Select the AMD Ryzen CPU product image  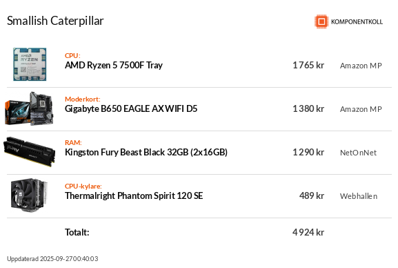[30, 64]
